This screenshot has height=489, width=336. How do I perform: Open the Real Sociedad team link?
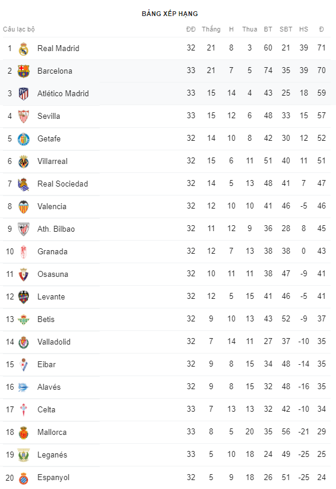[x=63, y=184]
